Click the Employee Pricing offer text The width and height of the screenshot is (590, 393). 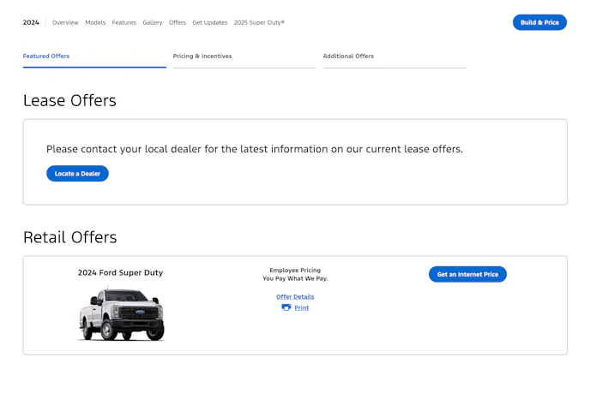[295, 271]
